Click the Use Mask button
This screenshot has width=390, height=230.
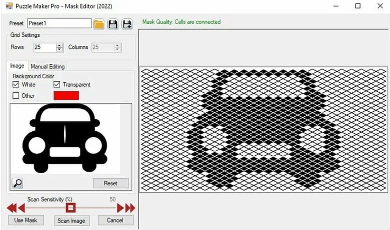26,220
